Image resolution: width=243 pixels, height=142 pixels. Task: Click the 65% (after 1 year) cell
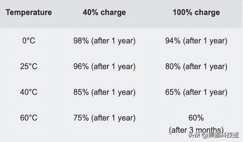click(196, 92)
